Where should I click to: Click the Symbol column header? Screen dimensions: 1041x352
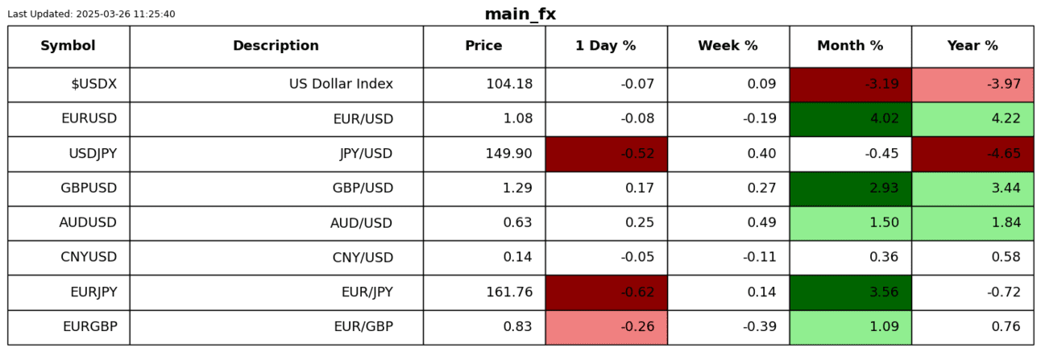[68, 46]
